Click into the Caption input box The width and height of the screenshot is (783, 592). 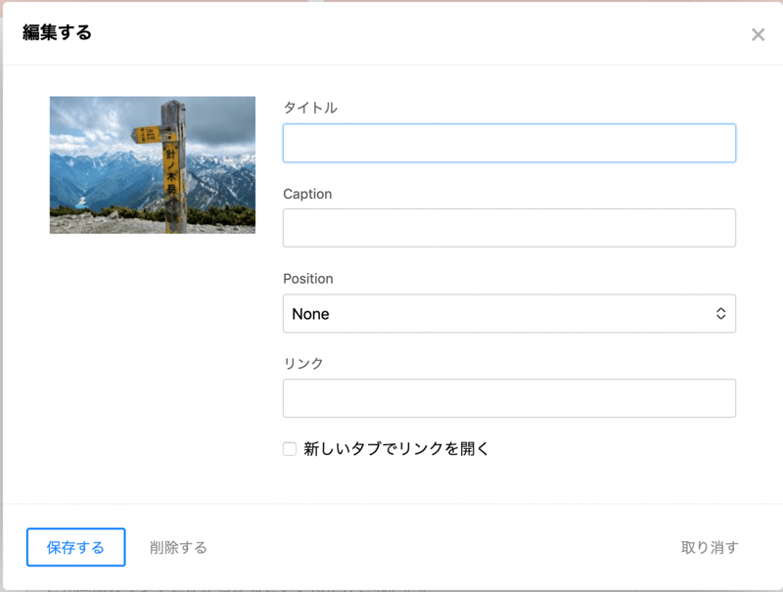(509, 228)
